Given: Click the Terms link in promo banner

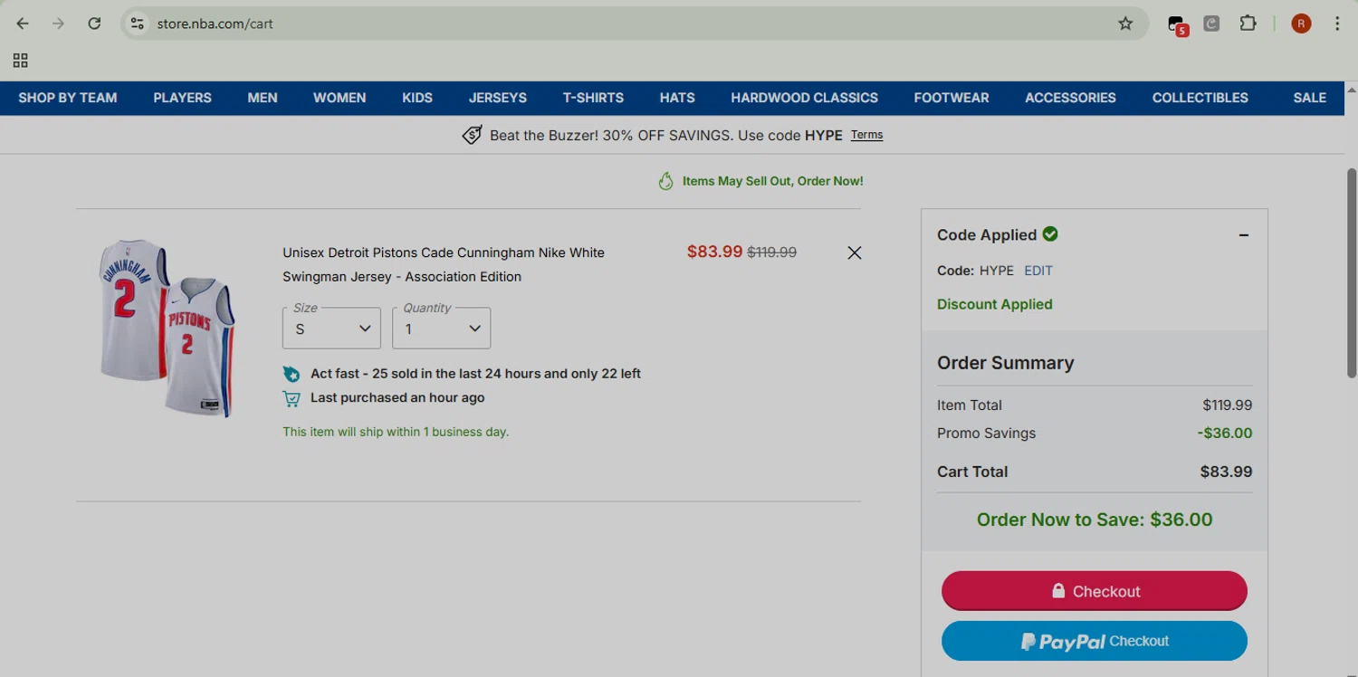Looking at the screenshot, I should [x=866, y=135].
